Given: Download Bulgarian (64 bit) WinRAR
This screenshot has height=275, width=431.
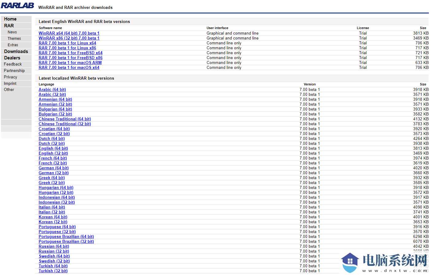Looking at the screenshot, I should (x=55, y=109).
